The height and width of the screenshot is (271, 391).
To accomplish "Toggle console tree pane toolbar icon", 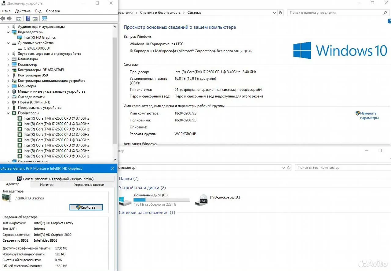I will click(19, 19).
